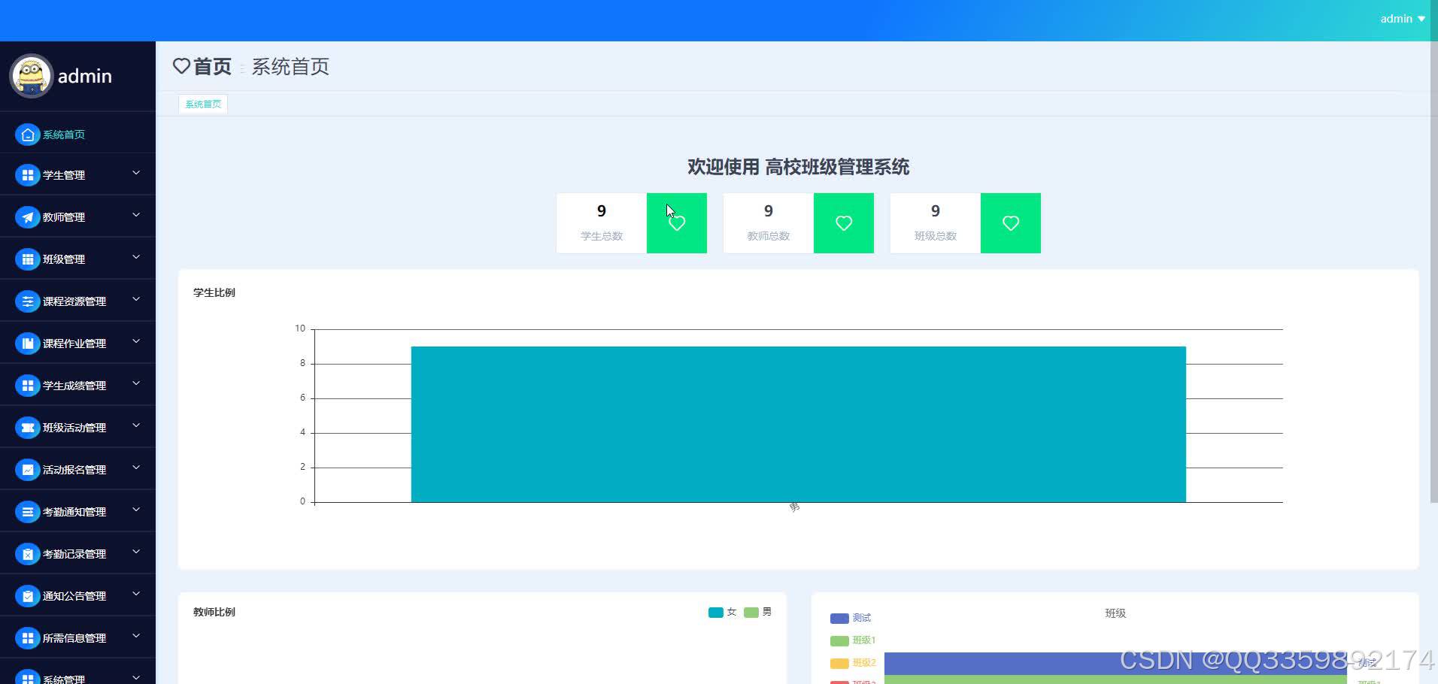Expand the 班级活动管理 chevron
The width and height of the screenshot is (1438, 684).
point(136,426)
